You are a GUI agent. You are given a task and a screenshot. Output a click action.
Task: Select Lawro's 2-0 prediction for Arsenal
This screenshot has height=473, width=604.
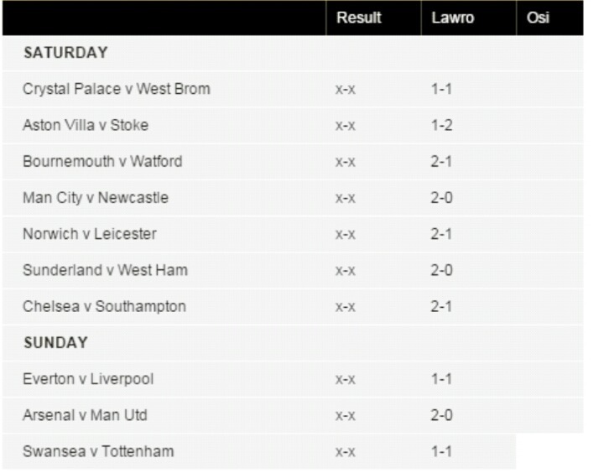441,415
